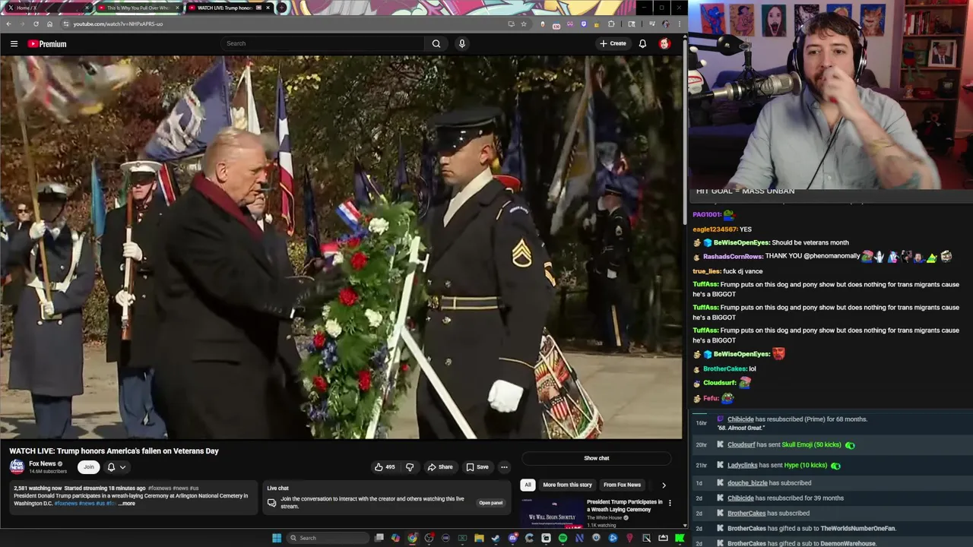Click Cloudsurf has sent Skull Emoji entry

pyautogui.click(x=830, y=444)
